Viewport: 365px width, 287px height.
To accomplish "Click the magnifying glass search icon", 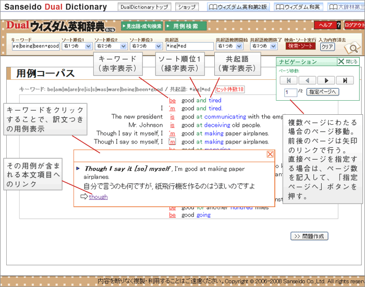I will [353, 49].
